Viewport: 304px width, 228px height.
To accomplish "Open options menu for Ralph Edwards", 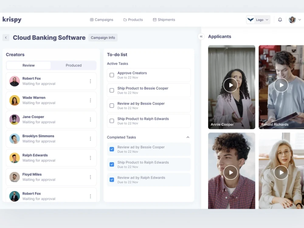I will [x=90, y=158].
